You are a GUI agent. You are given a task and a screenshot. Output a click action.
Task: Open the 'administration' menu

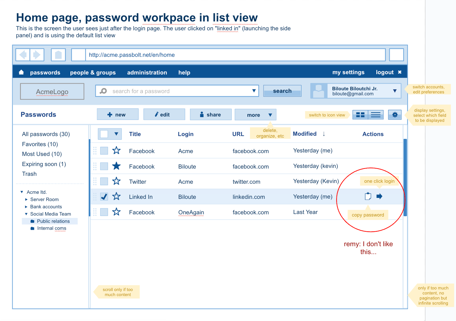(147, 72)
